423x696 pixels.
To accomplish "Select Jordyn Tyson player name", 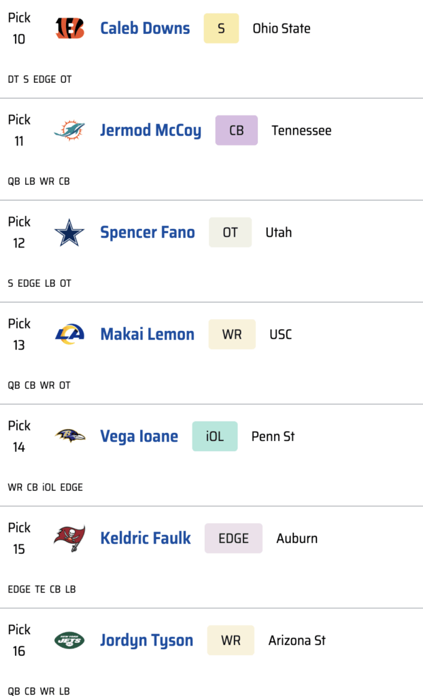I will pyautogui.click(x=146, y=640).
